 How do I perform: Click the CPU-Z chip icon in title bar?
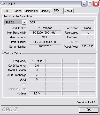[x=3, y=4]
